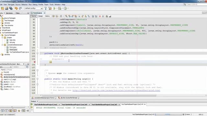Click the New Project toolbar icon
Screen dimensions: 207x116
(x=3, y=8)
